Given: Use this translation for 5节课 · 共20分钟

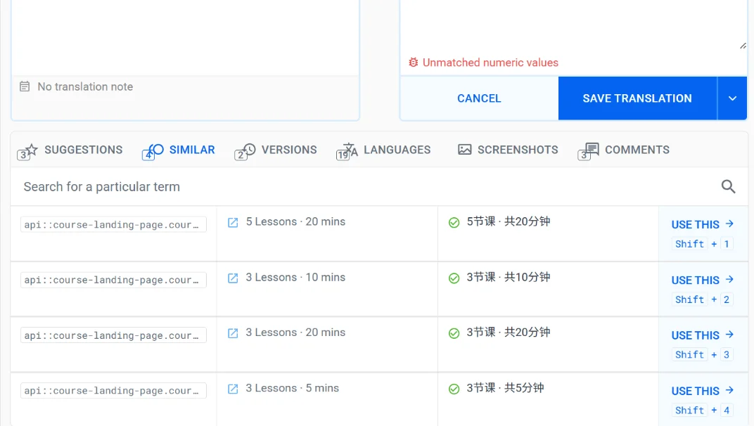Looking at the screenshot, I should 702,224.
